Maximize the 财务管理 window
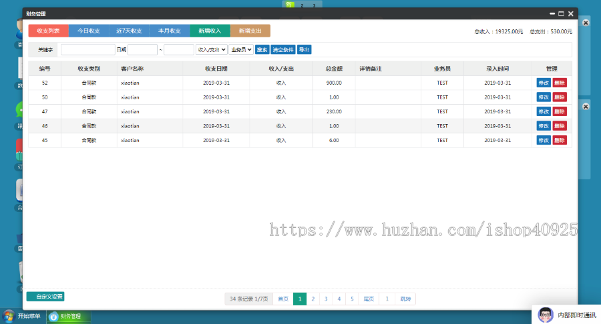Image resolution: width=601 pixels, height=324 pixels. pyautogui.click(x=561, y=13)
